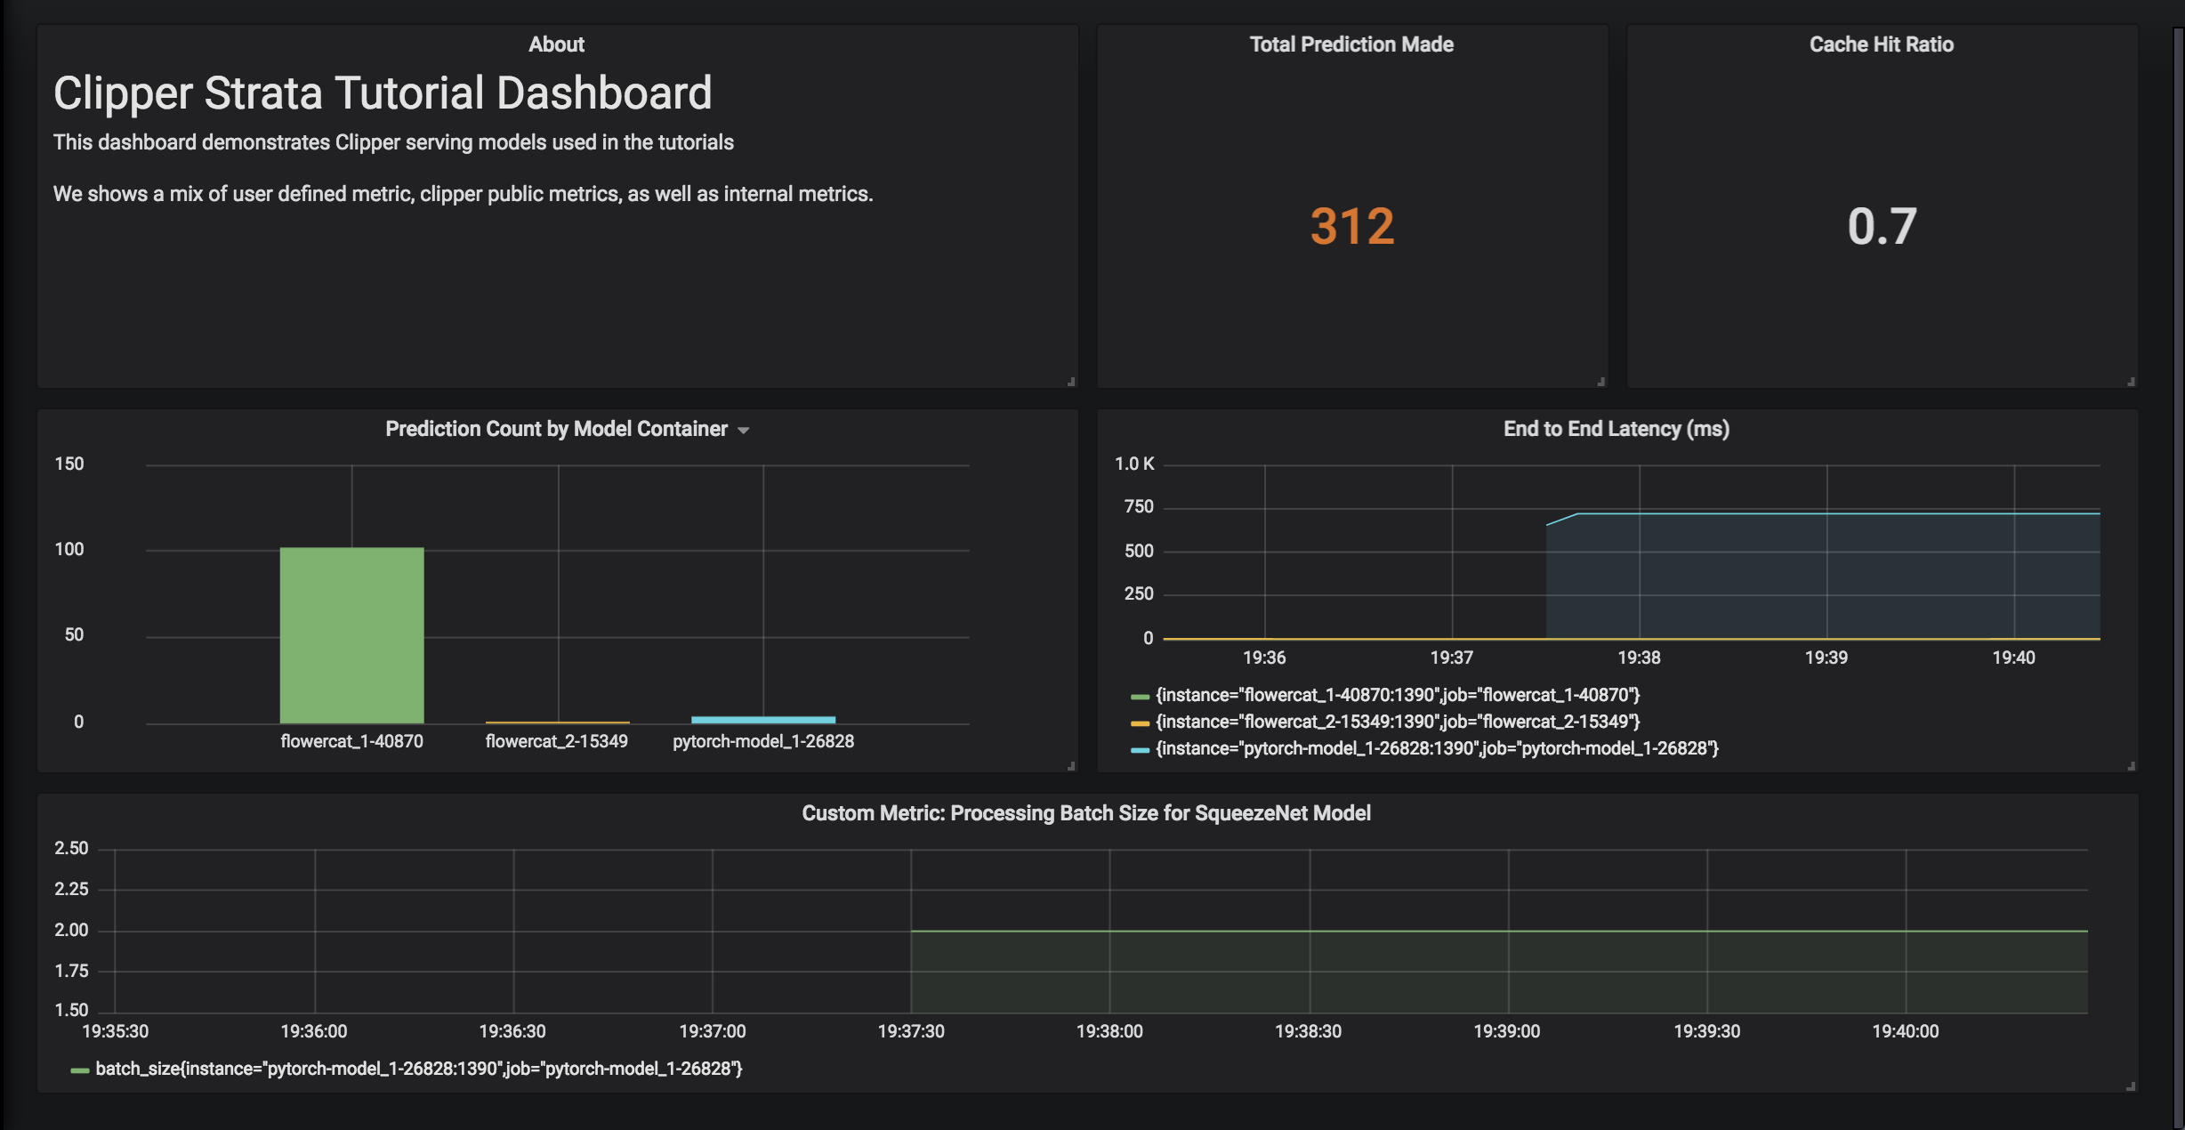Click the About panel resize handle
Screen dimensions: 2185x1130
[1071, 382]
